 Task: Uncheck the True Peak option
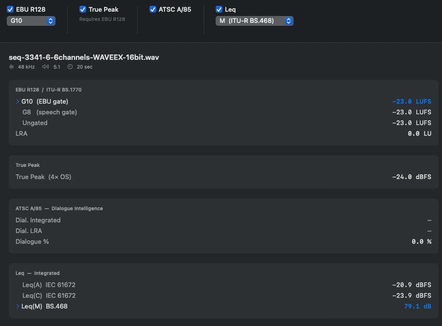83,9
